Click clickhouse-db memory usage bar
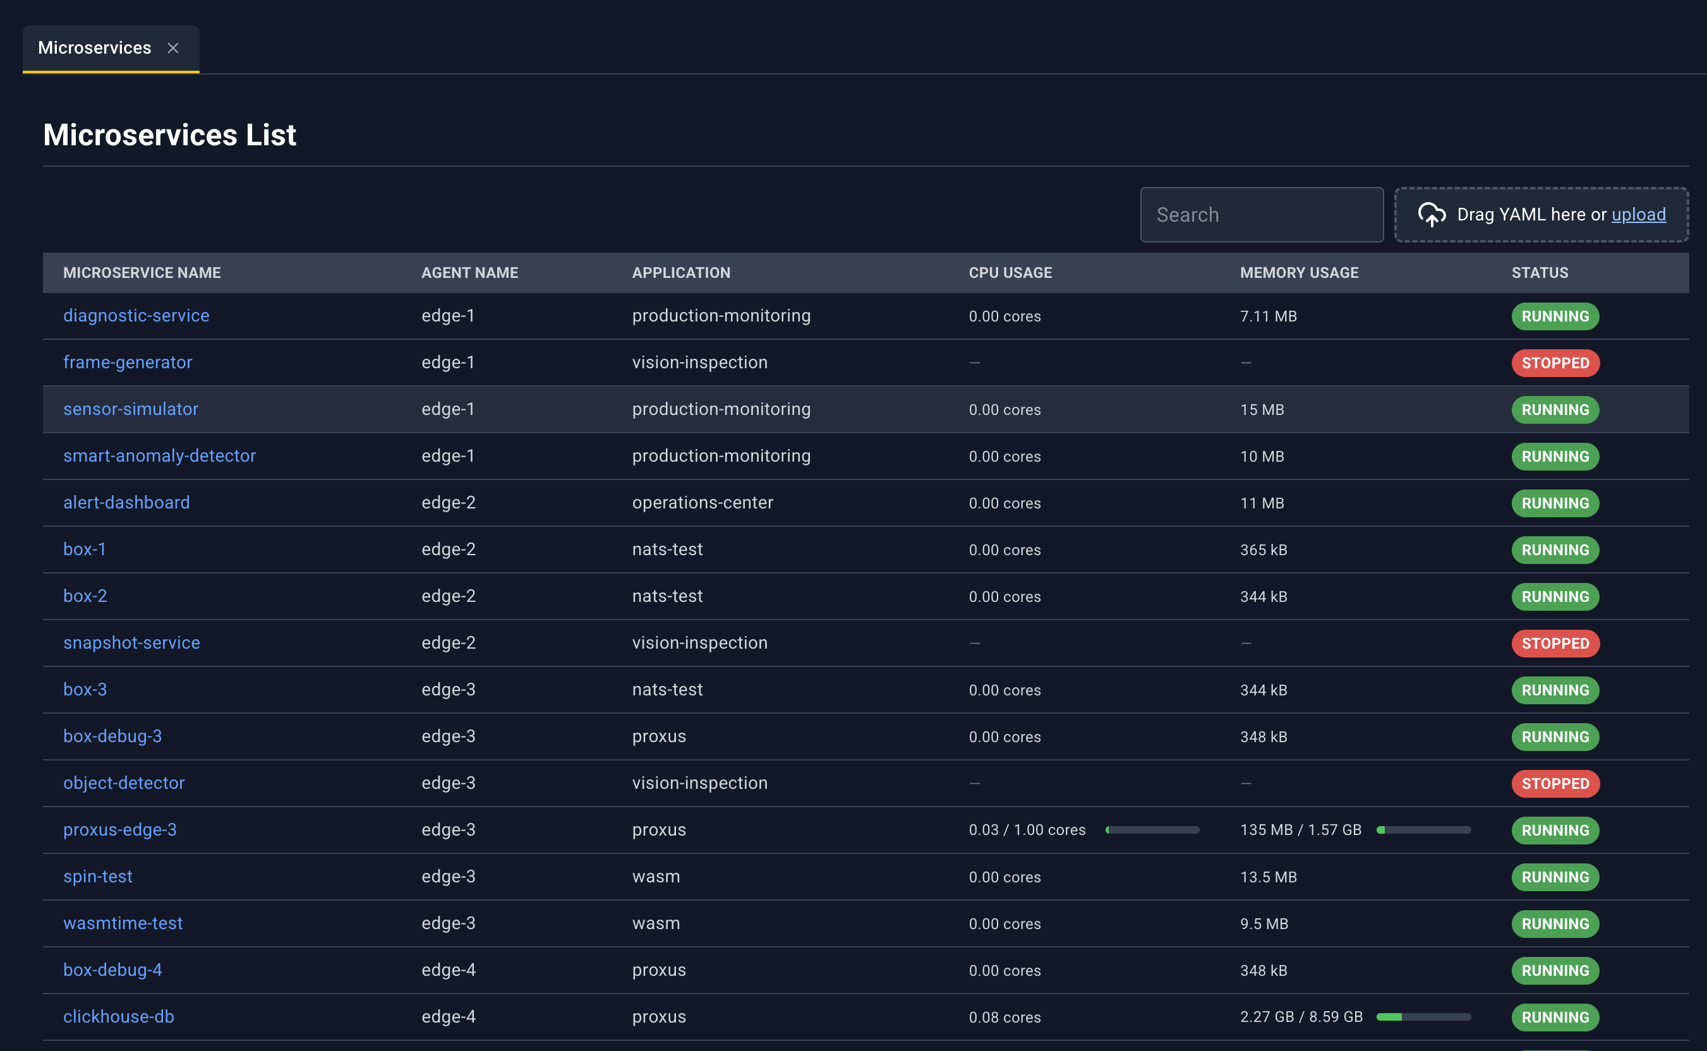 pos(1423,1017)
